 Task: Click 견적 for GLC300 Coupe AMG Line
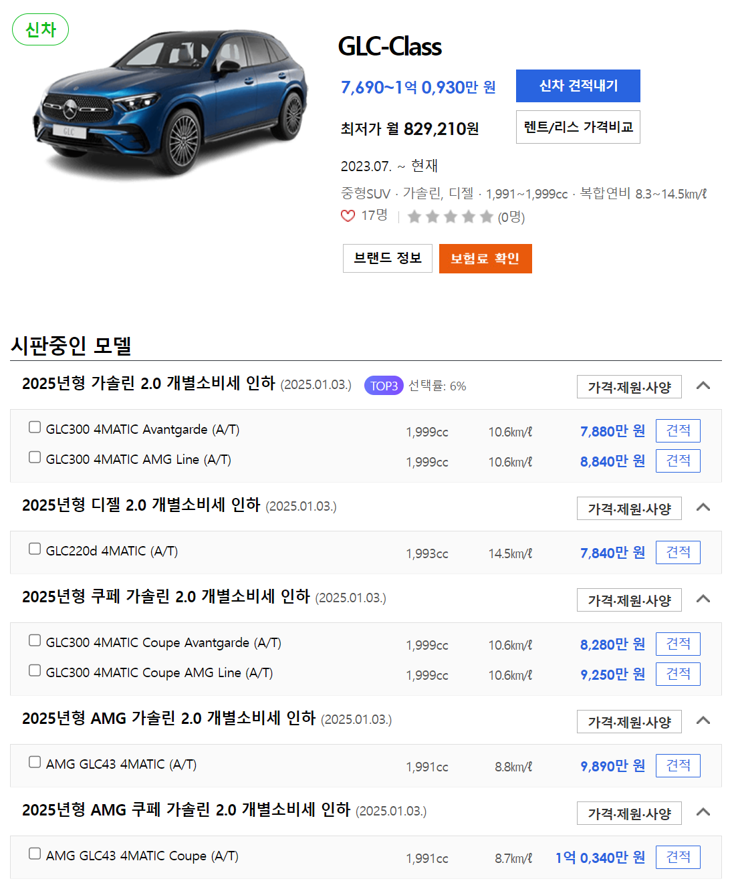click(678, 674)
